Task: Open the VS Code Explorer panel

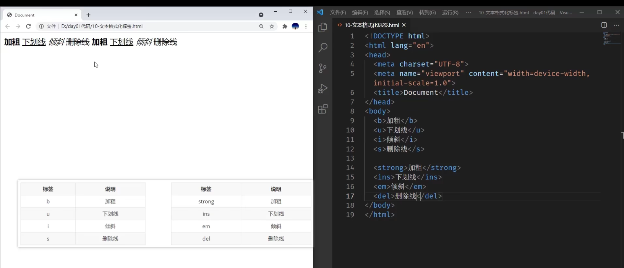Action: pos(323,28)
